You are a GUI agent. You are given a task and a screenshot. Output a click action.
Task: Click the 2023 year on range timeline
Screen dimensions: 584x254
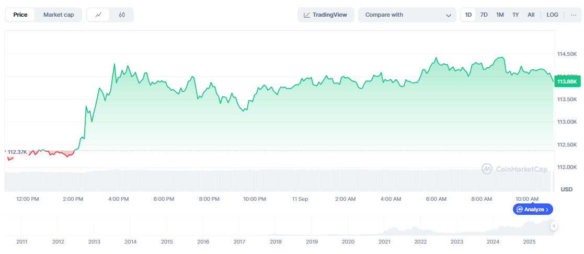click(456, 242)
